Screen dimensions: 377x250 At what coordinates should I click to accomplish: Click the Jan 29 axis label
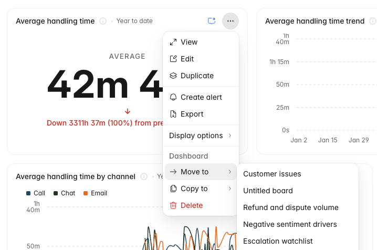359,140
